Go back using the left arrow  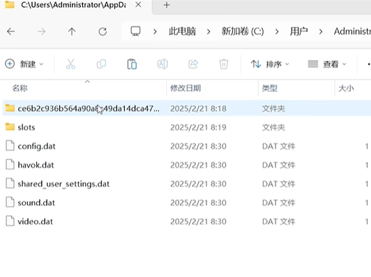11,31
